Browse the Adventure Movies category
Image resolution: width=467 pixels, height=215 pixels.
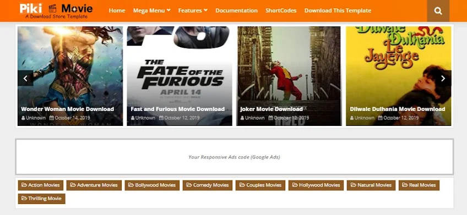[94, 185]
